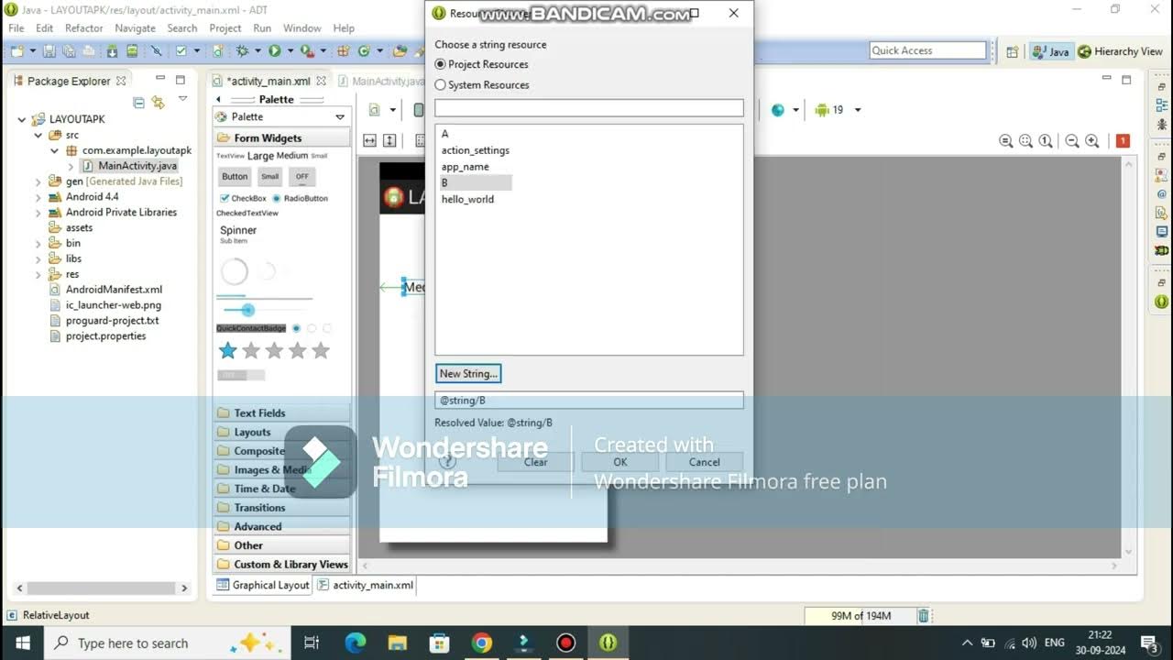Viewport: 1173px width, 660px height.
Task: Open Google Chrome from the taskbar
Action: coord(482,643)
